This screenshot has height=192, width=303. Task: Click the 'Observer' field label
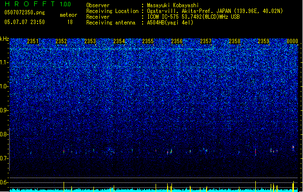pyautogui.click(x=98, y=5)
